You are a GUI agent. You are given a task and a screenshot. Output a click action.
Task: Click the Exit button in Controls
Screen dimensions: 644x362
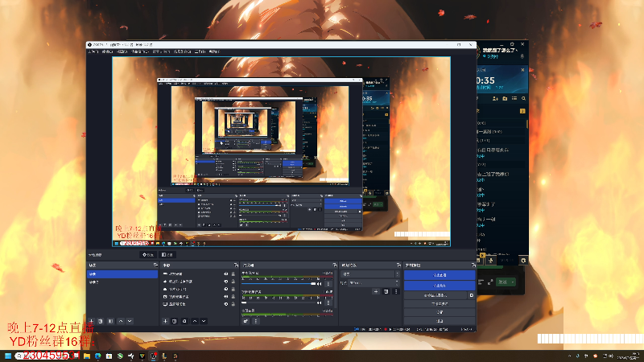440,321
